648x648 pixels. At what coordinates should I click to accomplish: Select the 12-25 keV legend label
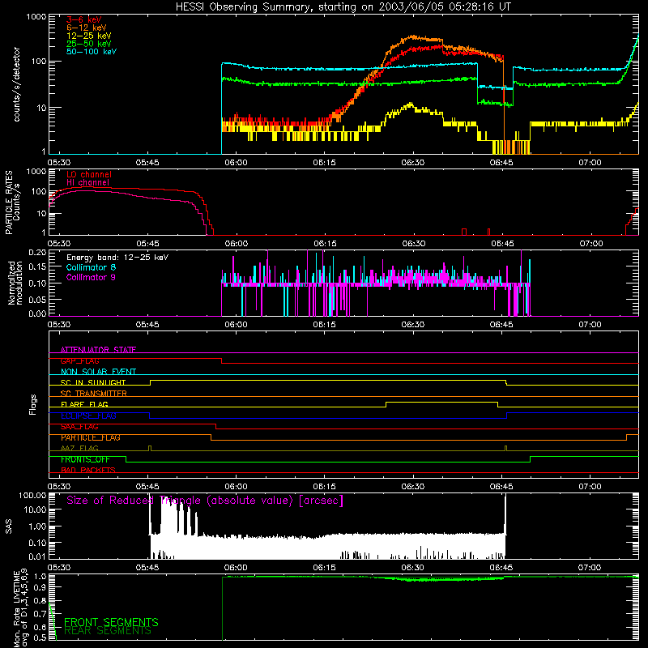89,36
